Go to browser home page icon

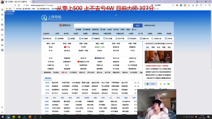coord(19,5)
